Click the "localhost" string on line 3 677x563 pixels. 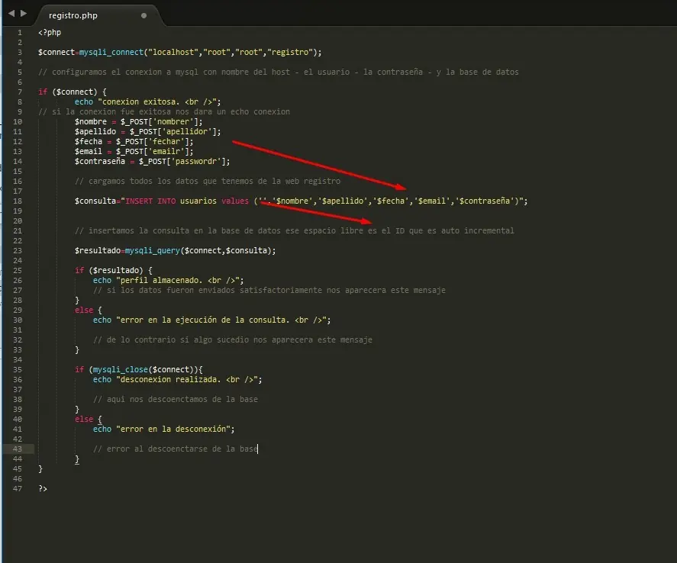click(173, 52)
